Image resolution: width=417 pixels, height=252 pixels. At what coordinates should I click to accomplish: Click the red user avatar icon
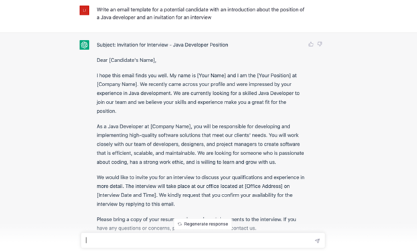(84, 11)
